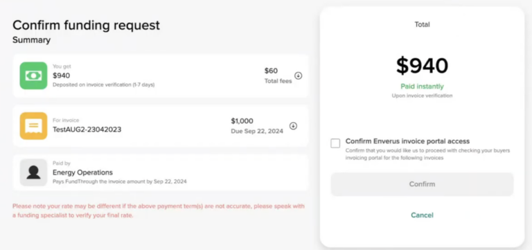Tick Confirm Enverus invoice portal access checkbox
The width and height of the screenshot is (532, 250).
[335, 143]
